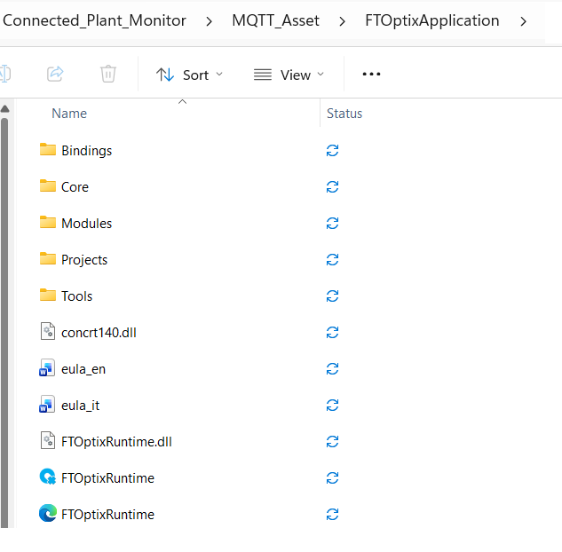The height and width of the screenshot is (552, 562).
Task: Select FTOptixRuntime application icon with gear
Action: coord(48,477)
